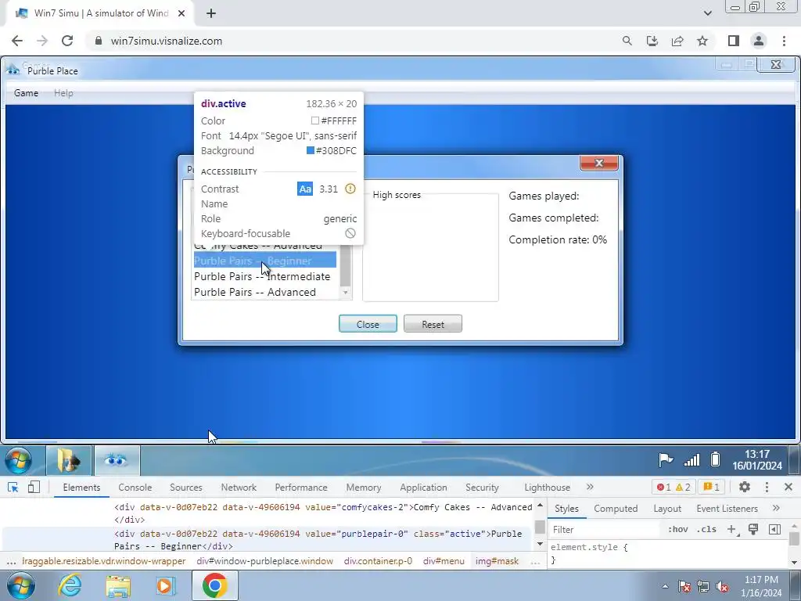Open the Styles pane tab

(566, 509)
